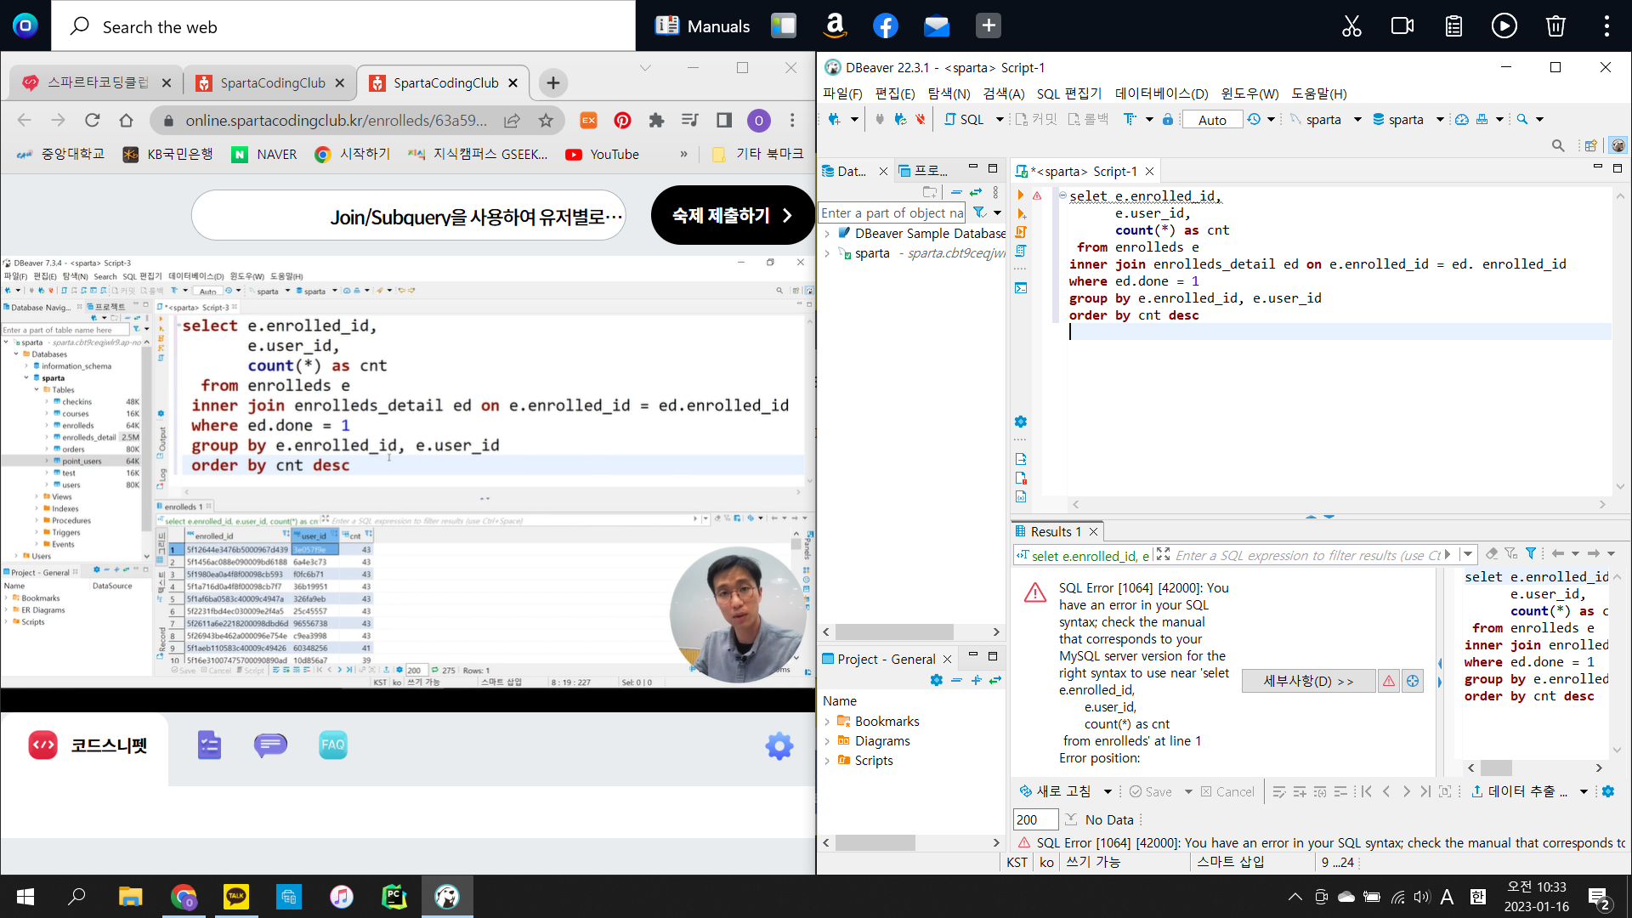Go to the first row in results
The image size is (1632, 918).
(1366, 791)
